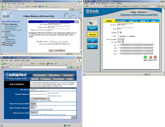Click Mail icon in Adaptec window toolbar
Viewport: 165px width, 127px height.
[61, 64]
